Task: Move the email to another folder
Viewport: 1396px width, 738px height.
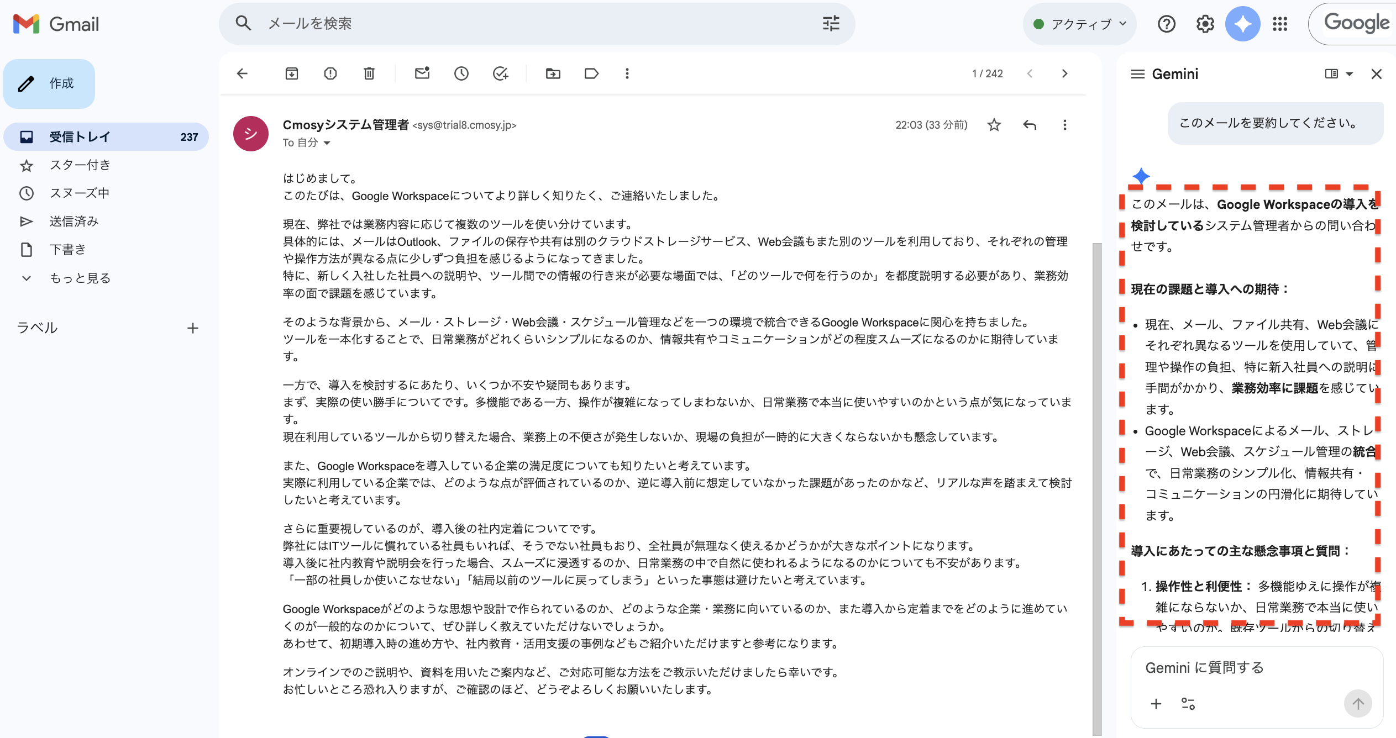Action: [553, 73]
